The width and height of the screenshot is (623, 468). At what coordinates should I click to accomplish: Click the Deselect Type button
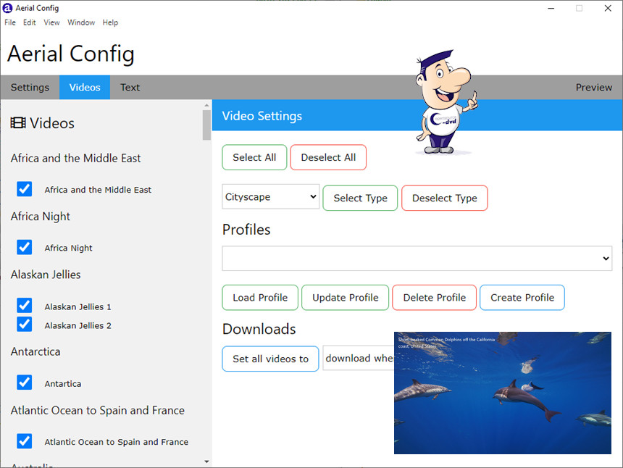click(444, 198)
